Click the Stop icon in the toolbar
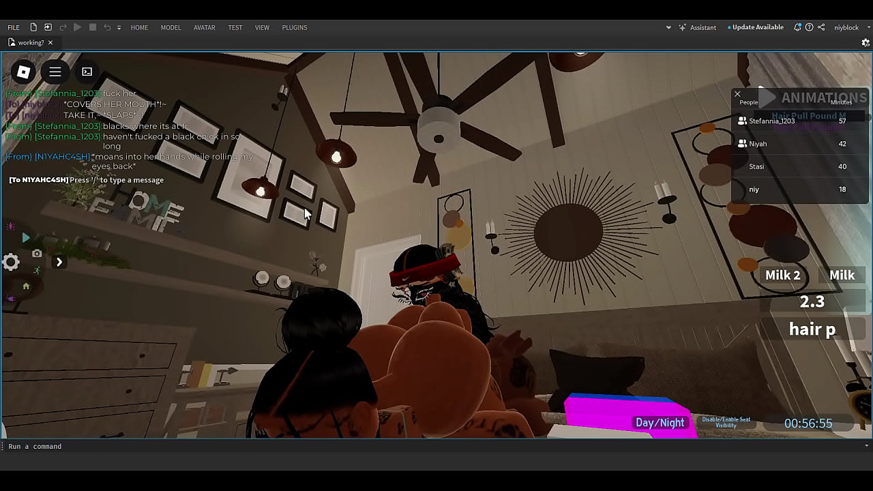 click(x=93, y=27)
